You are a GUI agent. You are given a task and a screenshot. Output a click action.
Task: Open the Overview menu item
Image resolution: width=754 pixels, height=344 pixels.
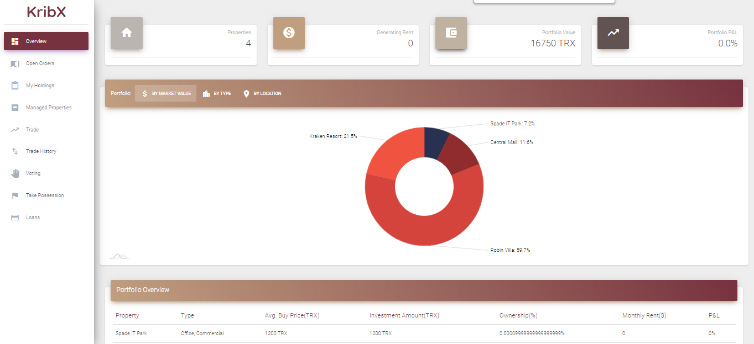click(46, 41)
